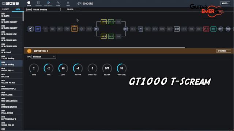Screen dimensions: 234x131
Task: Open the STOMPBOX dropdown
Action: point(223,51)
